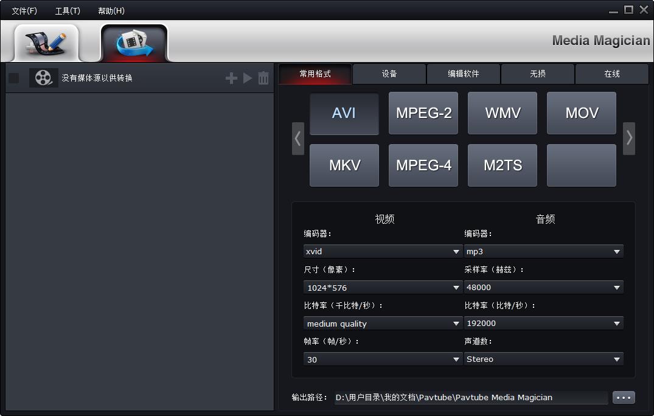Click the add media plus icon
The height and width of the screenshot is (416, 654).
231,78
